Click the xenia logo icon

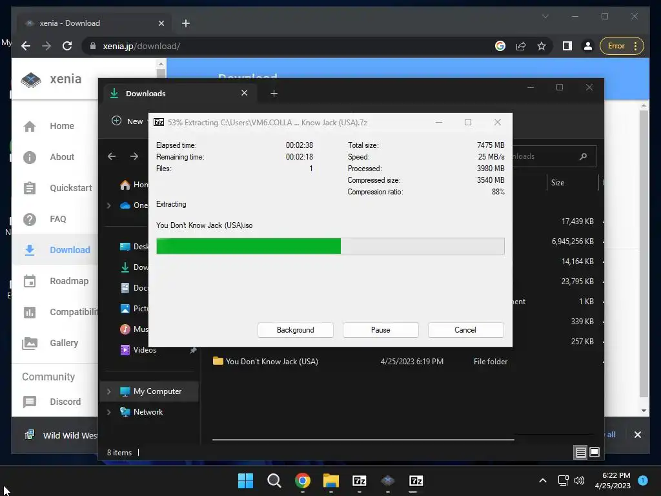[x=31, y=79]
